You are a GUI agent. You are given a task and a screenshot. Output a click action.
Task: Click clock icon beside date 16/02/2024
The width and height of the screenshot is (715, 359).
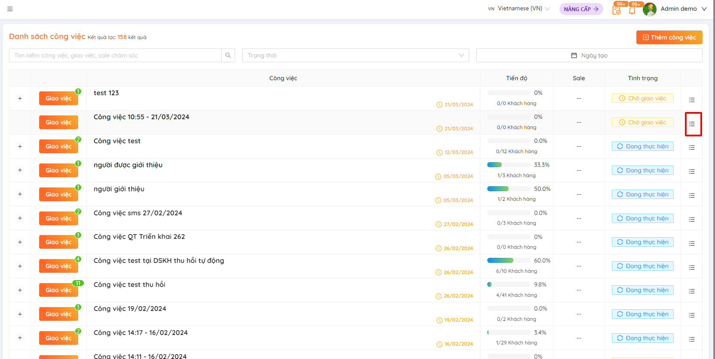[440, 344]
